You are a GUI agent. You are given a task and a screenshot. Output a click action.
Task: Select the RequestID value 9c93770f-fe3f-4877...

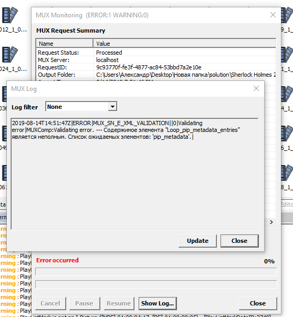[x=149, y=67]
